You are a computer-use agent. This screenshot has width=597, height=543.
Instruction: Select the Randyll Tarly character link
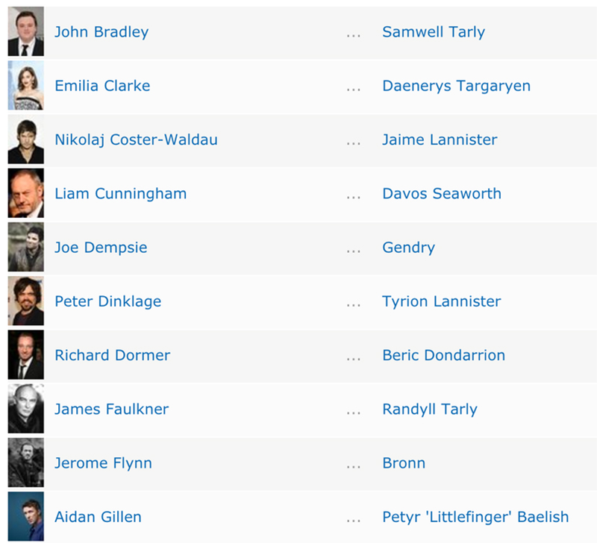point(430,409)
